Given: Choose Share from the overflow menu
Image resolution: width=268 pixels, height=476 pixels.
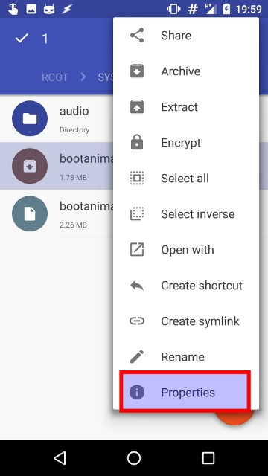Looking at the screenshot, I should 186,36.
